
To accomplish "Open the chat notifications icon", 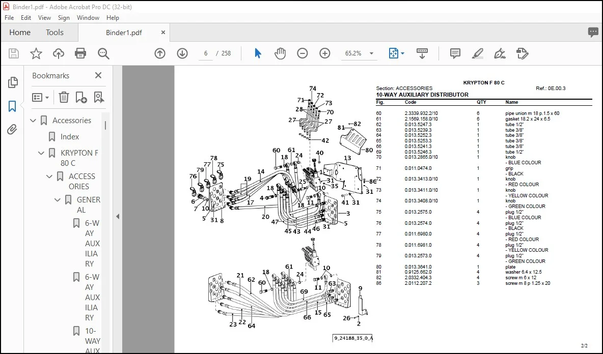I will tap(593, 32).
